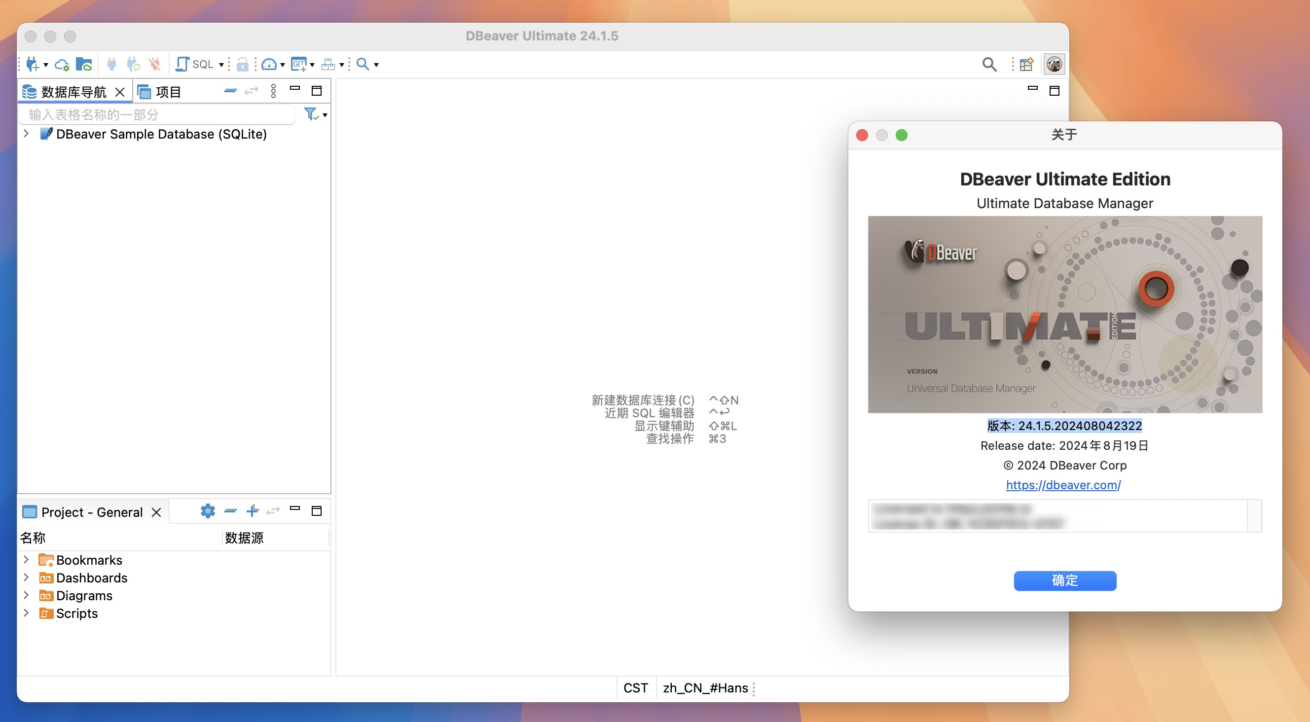The width and height of the screenshot is (1310, 722).
Task: Toggle link with editor in navigator panel
Action: tap(252, 91)
